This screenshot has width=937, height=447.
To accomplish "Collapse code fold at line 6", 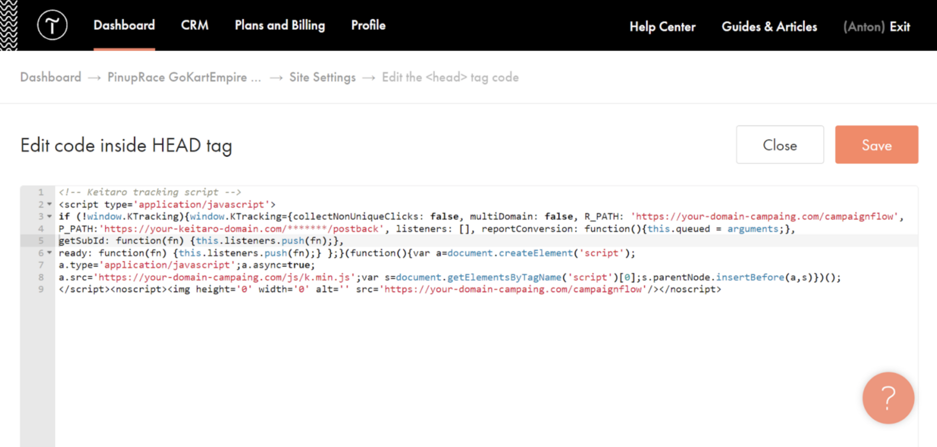I will pyautogui.click(x=50, y=253).
